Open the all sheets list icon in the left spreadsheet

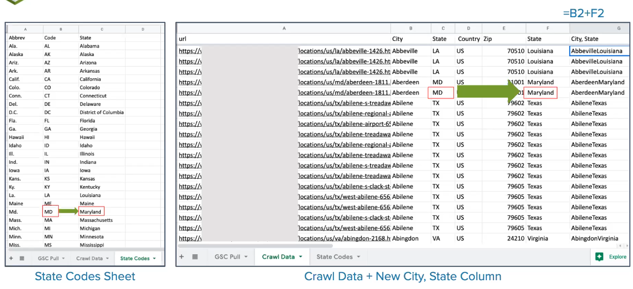pyautogui.click(x=22, y=259)
